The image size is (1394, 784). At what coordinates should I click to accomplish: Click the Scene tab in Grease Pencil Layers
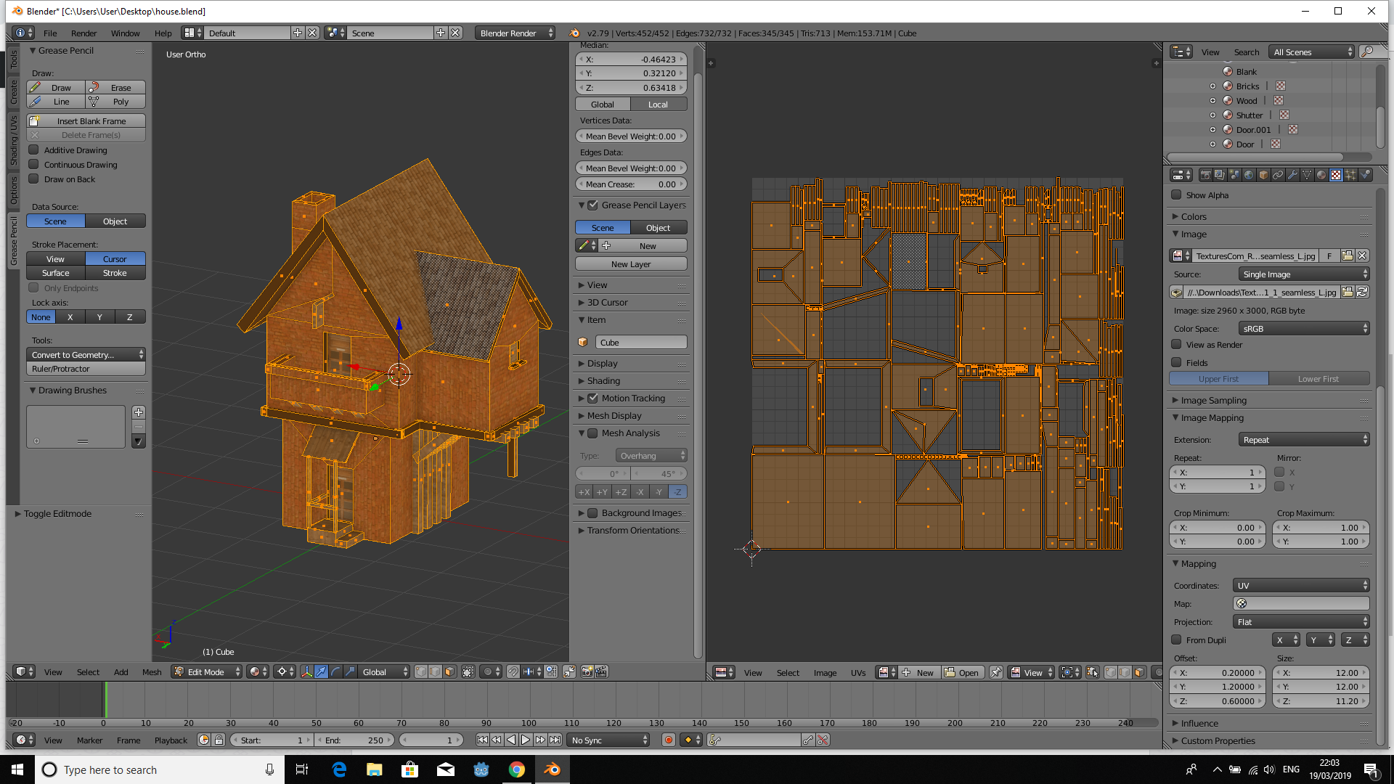[603, 227]
